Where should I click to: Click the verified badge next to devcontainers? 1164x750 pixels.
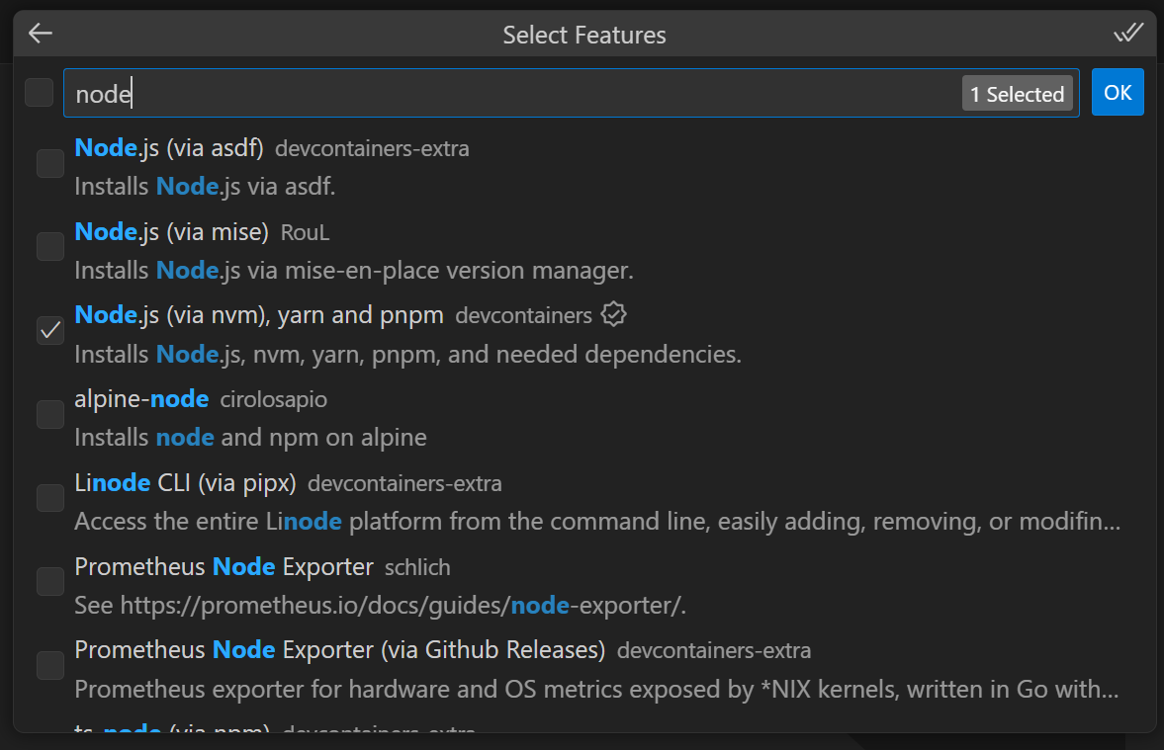[x=614, y=315]
